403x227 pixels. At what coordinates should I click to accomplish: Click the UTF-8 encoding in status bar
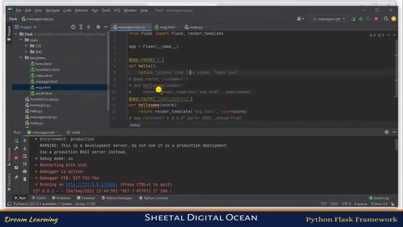point(346,204)
